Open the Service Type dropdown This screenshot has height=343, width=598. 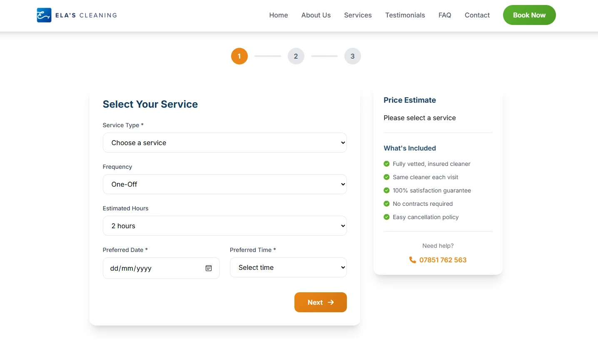click(x=224, y=143)
